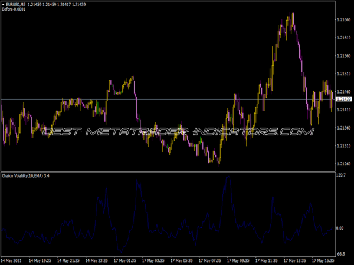This screenshot has height=265, width=354.
Task: Select the 17 May 01:35 time marker
Action: (126, 260)
